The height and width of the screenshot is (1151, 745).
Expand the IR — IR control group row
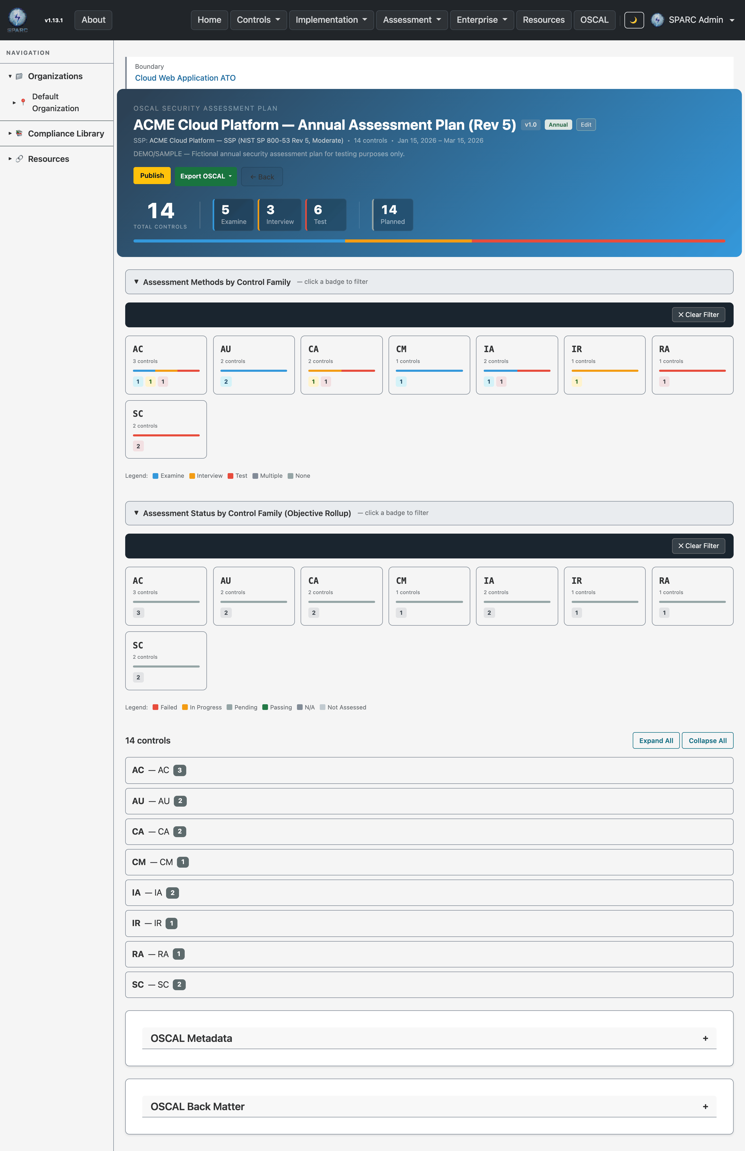(429, 923)
